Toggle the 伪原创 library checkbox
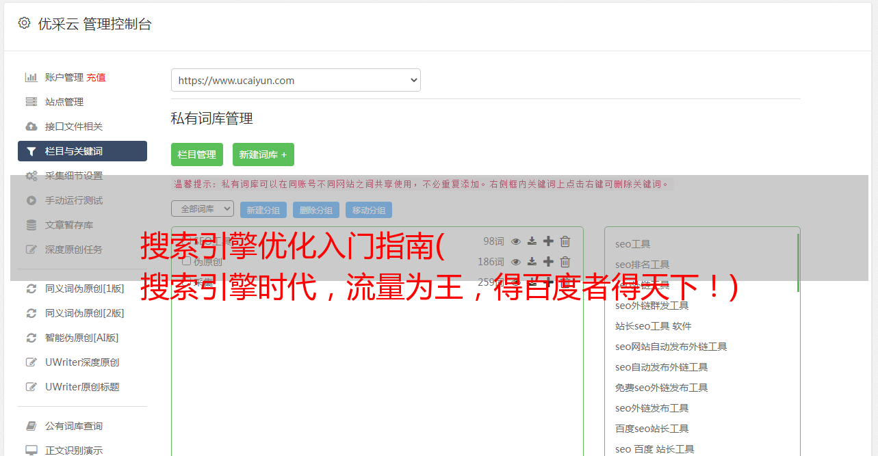This screenshot has width=878, height=456. [x=186, y=262]
